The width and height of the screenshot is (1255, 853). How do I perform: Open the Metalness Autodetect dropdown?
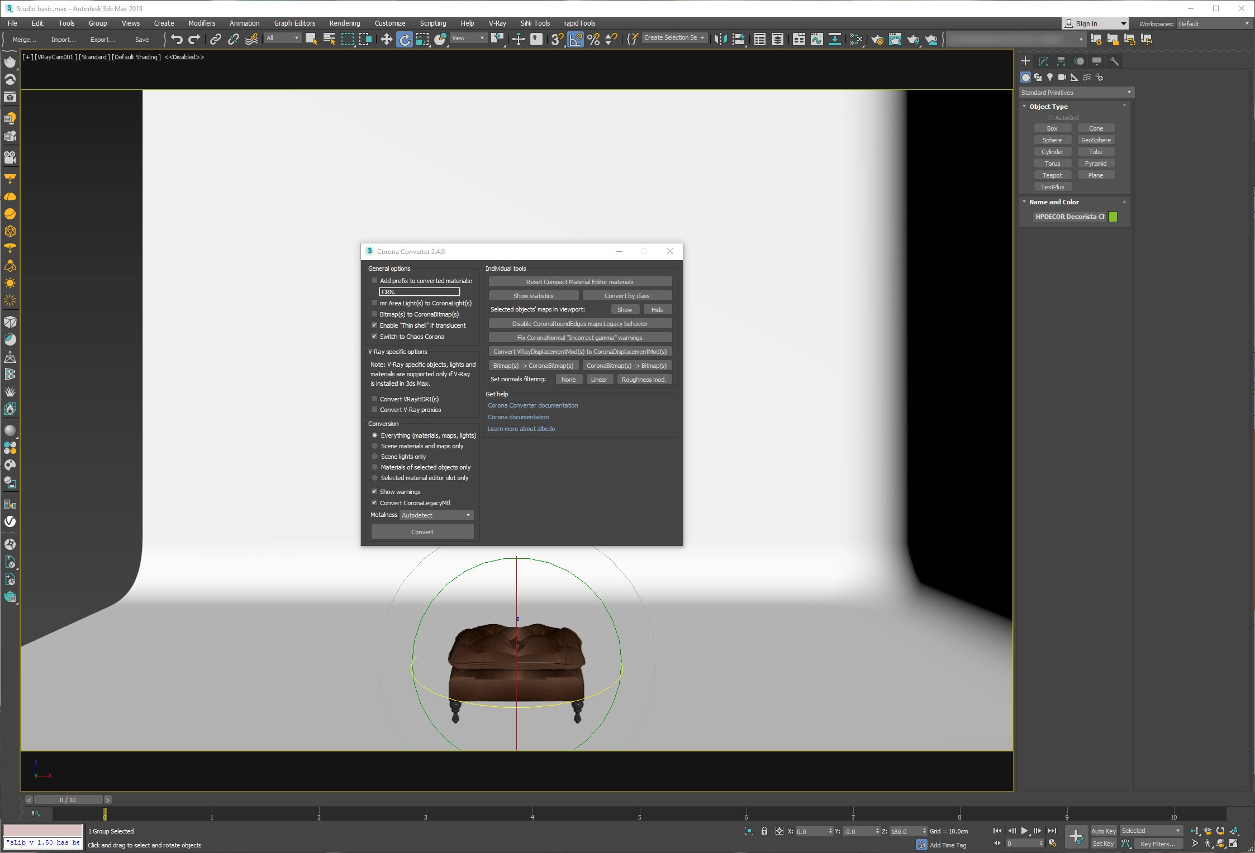coord(436,515)
